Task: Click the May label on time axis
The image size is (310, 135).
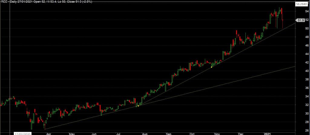Action: (x=71, y=133)
